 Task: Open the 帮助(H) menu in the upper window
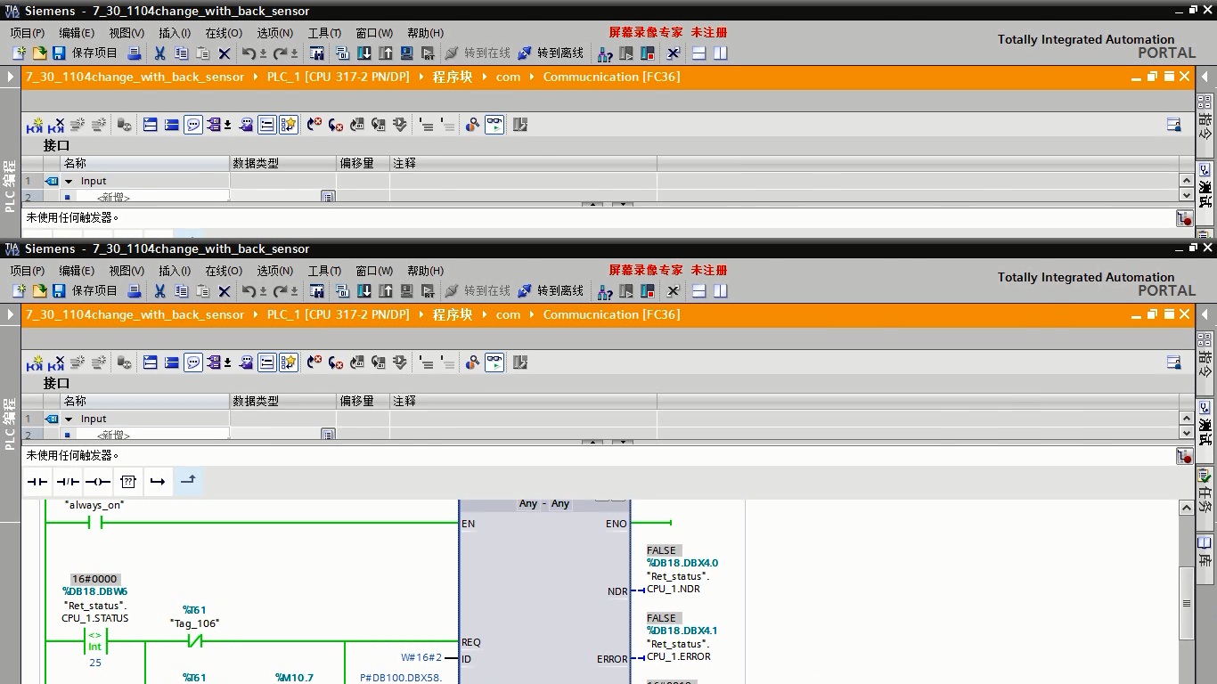425,33
